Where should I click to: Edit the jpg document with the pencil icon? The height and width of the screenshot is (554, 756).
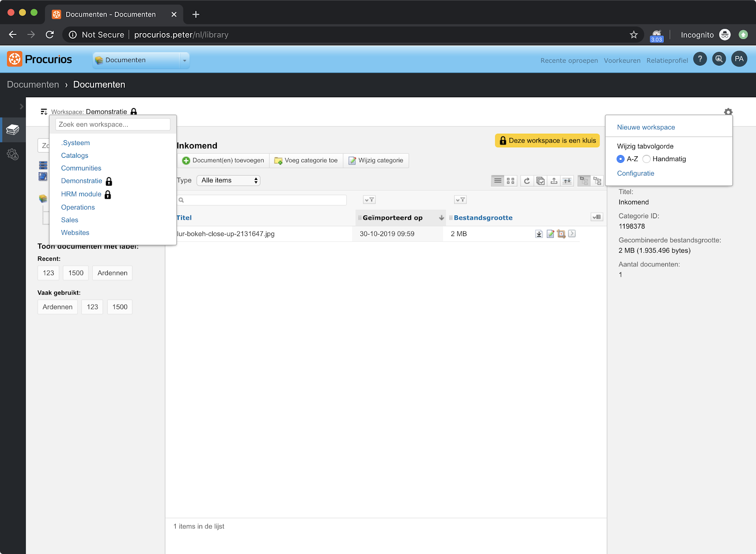click(550, 234)
